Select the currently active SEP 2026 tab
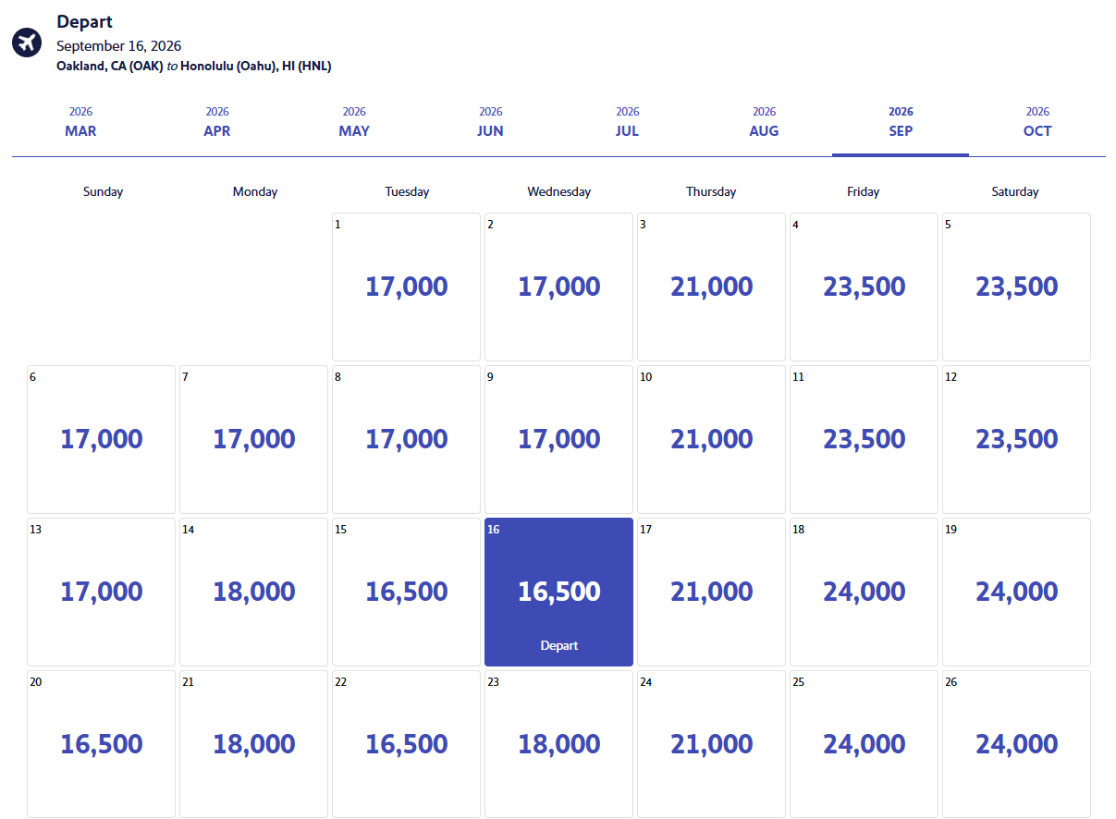Image resolution: width=1116 pixels, height=819 pixels. pyautogui.click(x=901, y=122)
